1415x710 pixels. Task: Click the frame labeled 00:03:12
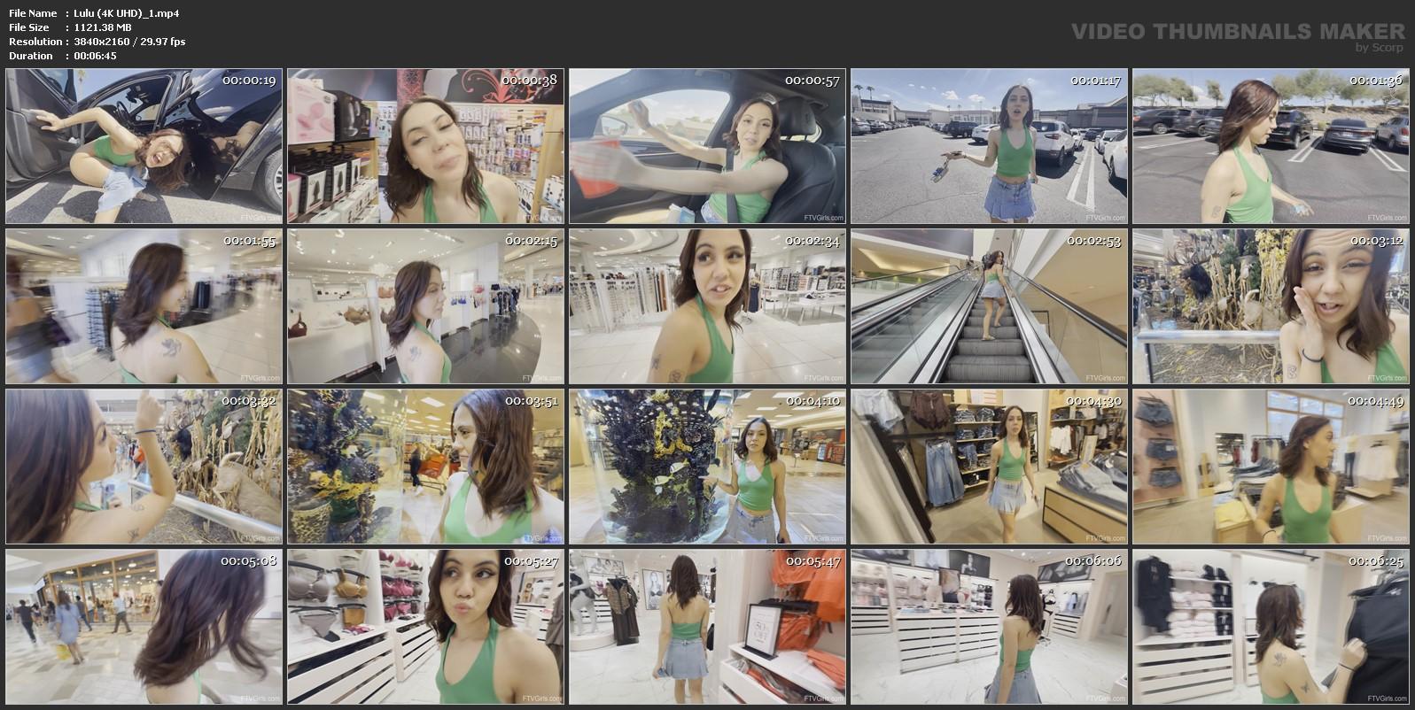1270,306
